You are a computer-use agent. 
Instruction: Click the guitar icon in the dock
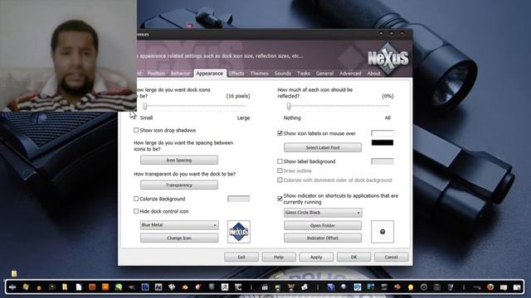(198, 287)
